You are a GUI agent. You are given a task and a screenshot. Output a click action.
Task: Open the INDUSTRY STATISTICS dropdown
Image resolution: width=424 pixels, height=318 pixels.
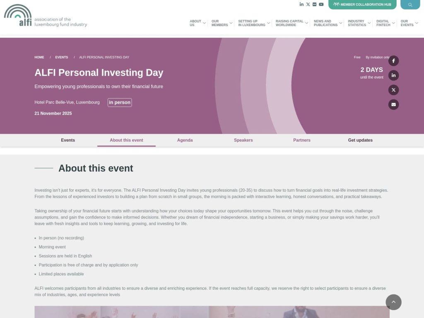point(357,23)
